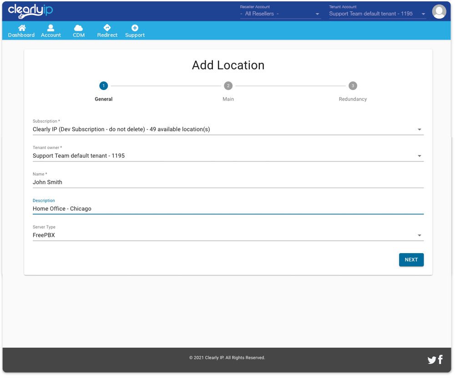Expand the Subscription dropdown
The height and width of the screenshot is (379, 455).
pos(227,130)
